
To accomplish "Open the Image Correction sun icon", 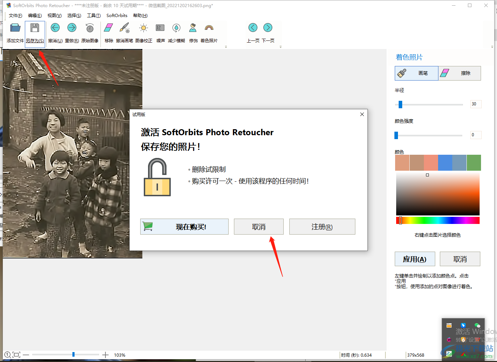I will [x=143, y=28].
